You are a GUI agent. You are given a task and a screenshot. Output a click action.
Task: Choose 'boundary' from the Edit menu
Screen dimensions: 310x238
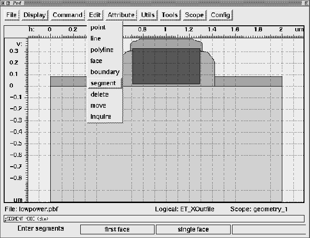tap(105, 72)
